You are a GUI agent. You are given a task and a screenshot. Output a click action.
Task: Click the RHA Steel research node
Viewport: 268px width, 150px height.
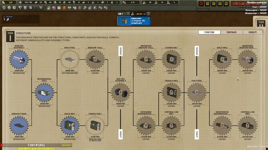[x=70, y=60]
